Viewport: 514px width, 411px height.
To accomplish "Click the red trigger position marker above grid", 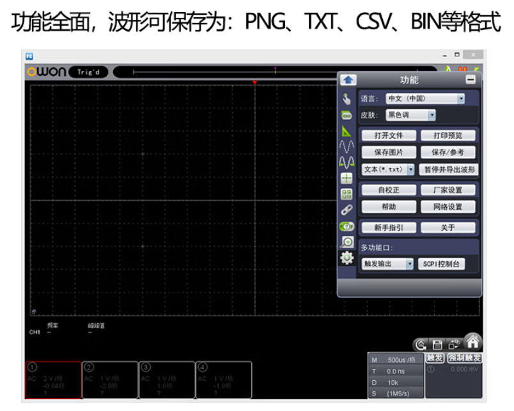I will click(254, 82).
